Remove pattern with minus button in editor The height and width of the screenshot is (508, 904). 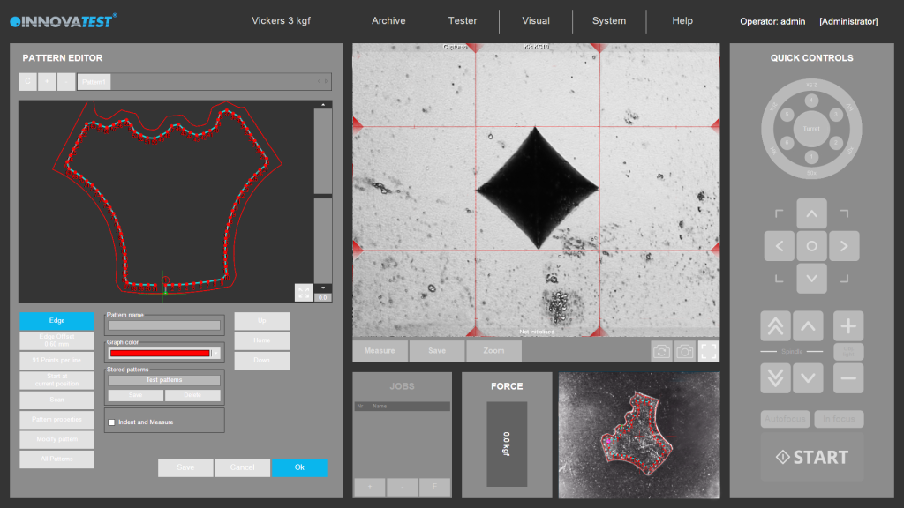[x=66, y=82]
